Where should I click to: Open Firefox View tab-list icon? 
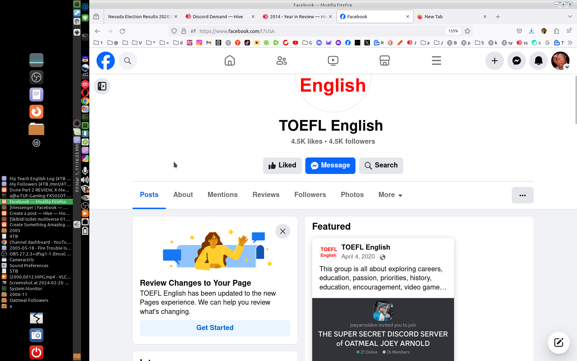click(x=96, y=17)
